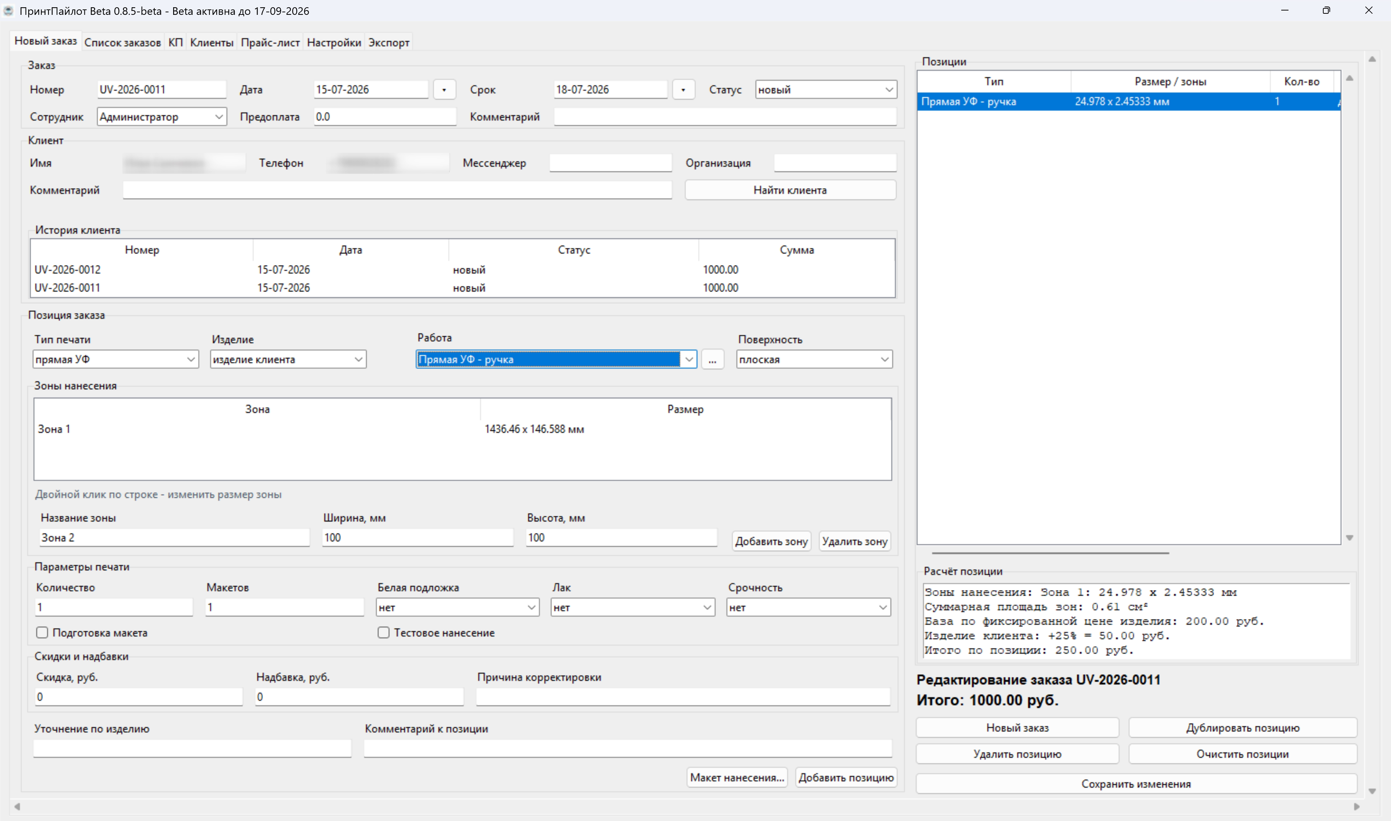Screen dimensions: 1391x821
Task: Go to the Настройки tab
Action: tap(334, 43)
